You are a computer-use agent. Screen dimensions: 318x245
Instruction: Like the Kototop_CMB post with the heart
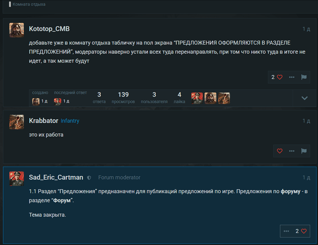[280, 77]
